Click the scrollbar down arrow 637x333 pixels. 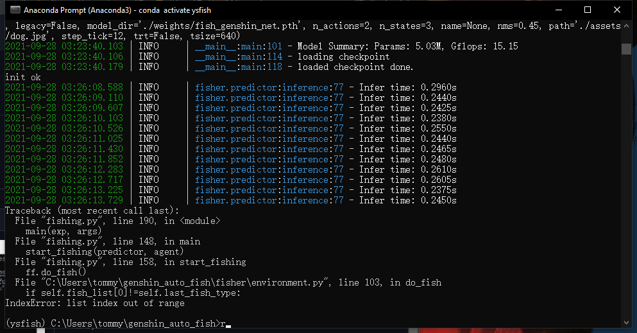pyautogui.click(x=626, y=323)
